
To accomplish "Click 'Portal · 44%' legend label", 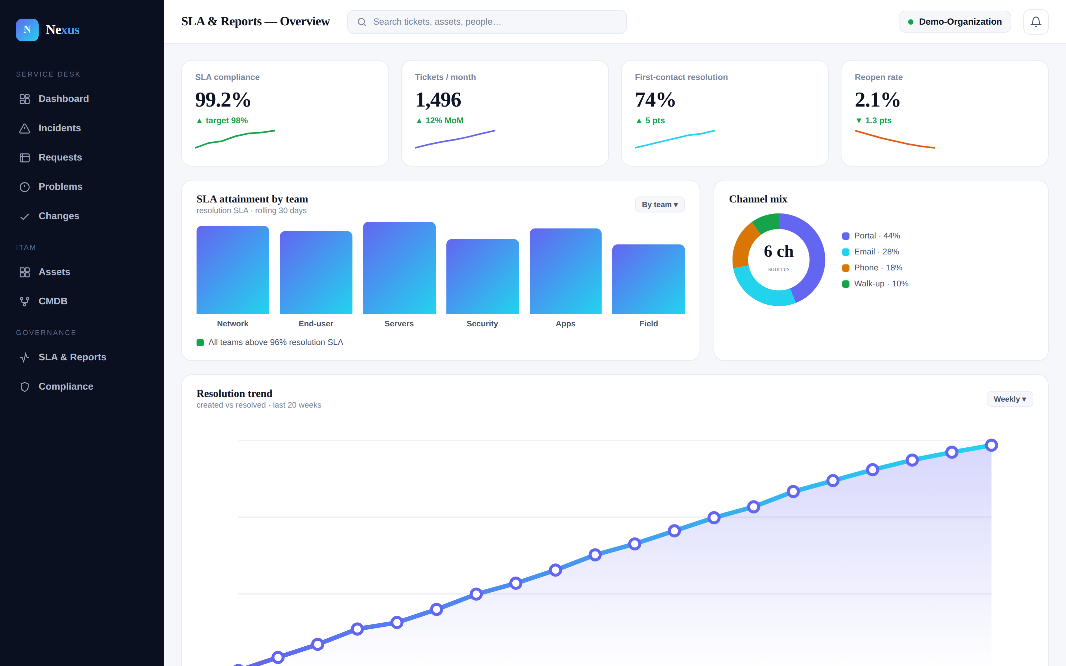I will [877, 236].
